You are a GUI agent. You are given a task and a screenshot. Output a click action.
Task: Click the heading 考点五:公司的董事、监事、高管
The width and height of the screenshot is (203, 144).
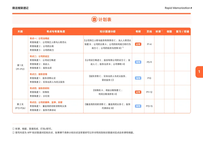(46, 102)
